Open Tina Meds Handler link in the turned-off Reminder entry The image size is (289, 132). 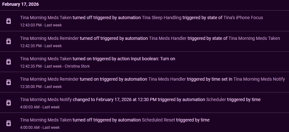coord(168,38)
